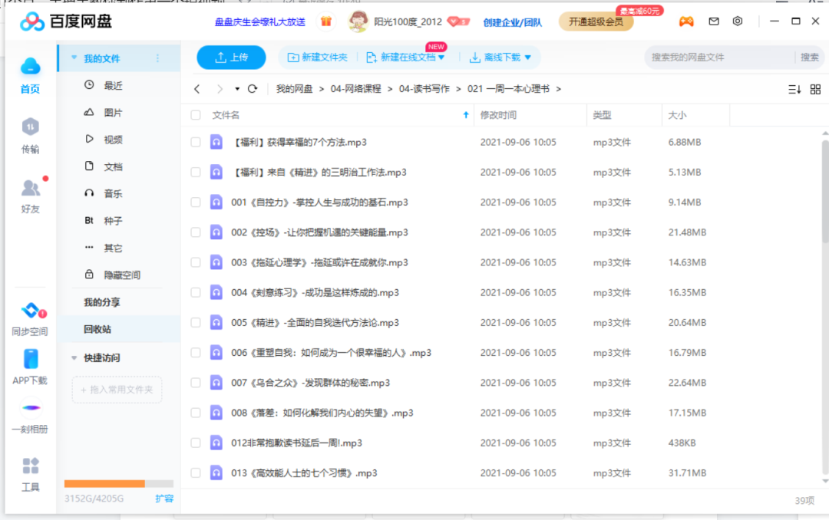Viewport: 829px width, 520px height.
Task: Click mp3 icon of 013《高效能人士的七个习惯》
Action: (216, 473)
